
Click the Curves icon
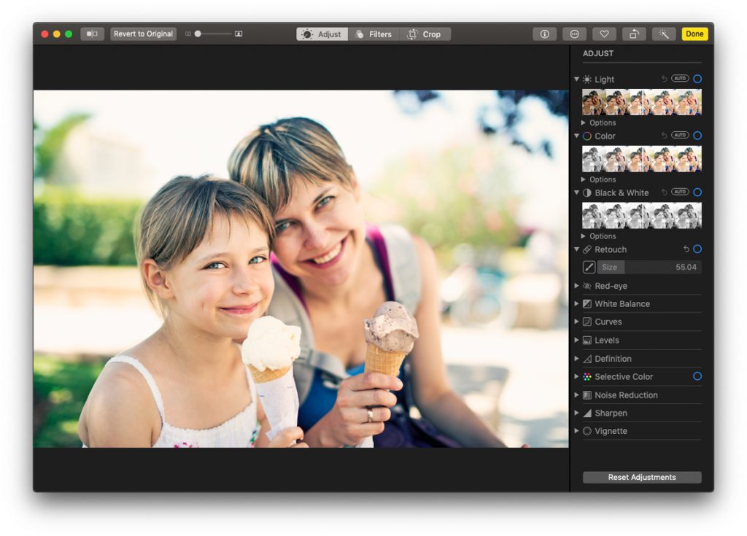587,322
